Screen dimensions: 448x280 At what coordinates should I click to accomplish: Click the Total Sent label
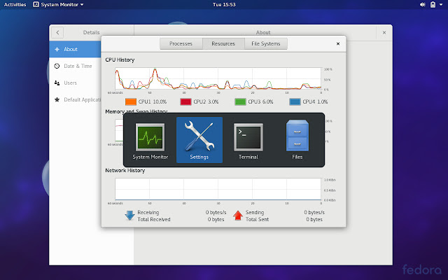(257, 219)
